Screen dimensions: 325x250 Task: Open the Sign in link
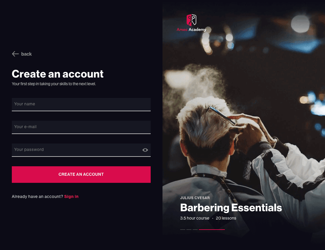(71, 196)
